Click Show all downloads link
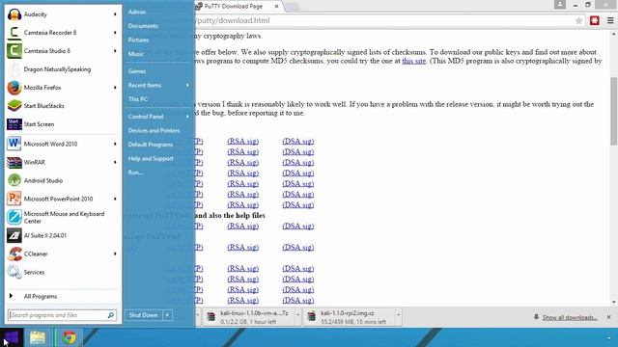The image size is (618, 347). point(570,317)
